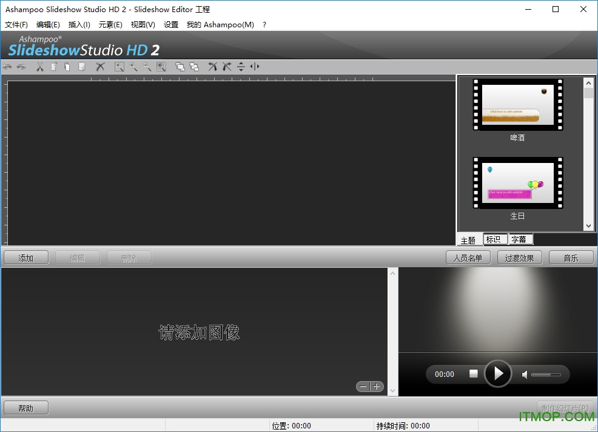Click the 添加 button
Viewport: 598px width, 432px height.
(x=26, y=258)
